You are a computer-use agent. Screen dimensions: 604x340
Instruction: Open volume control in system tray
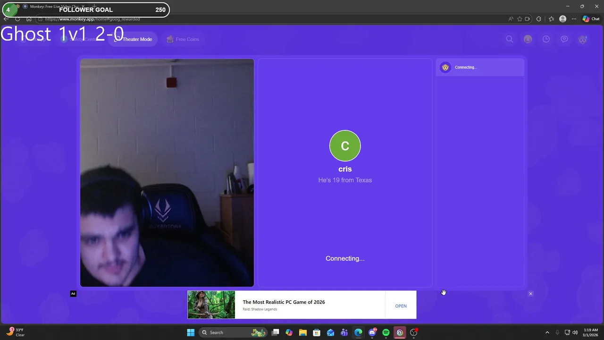pos(575,332)
